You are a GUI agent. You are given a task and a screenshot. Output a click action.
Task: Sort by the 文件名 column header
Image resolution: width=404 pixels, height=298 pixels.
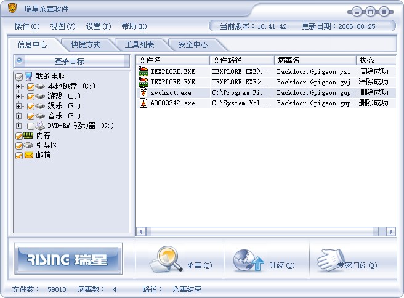173,60
